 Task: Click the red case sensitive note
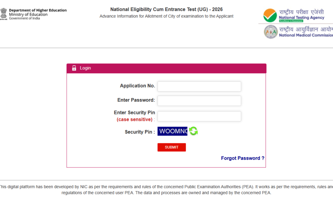point(134,119)
